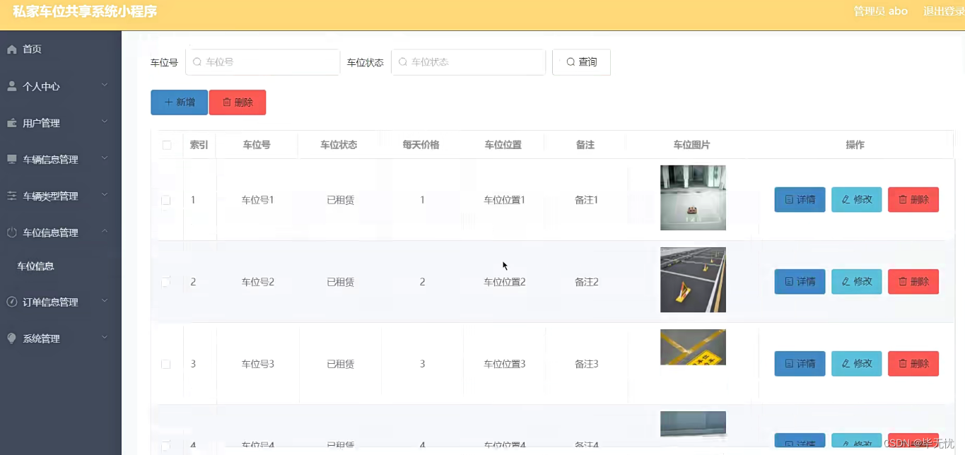Click the red 删除 batch button
This screenshot has width=965, height=455.
pos(238,102)
